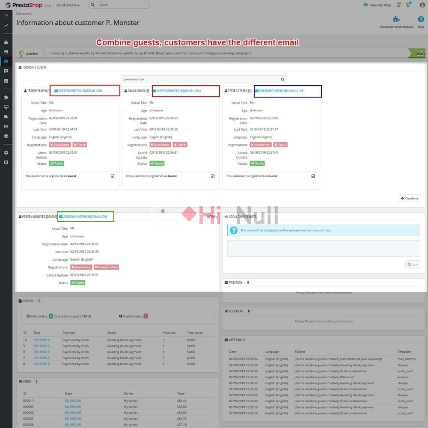This screenshot has width=428, height=428.
Task: Toggle checkbox for guest Tester Tester [9]
Action: pyautogui.click(x=313, y=176)
